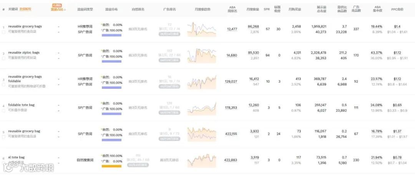Click the ABA周排名 column header
415x175 pixels.
point(232,9)
